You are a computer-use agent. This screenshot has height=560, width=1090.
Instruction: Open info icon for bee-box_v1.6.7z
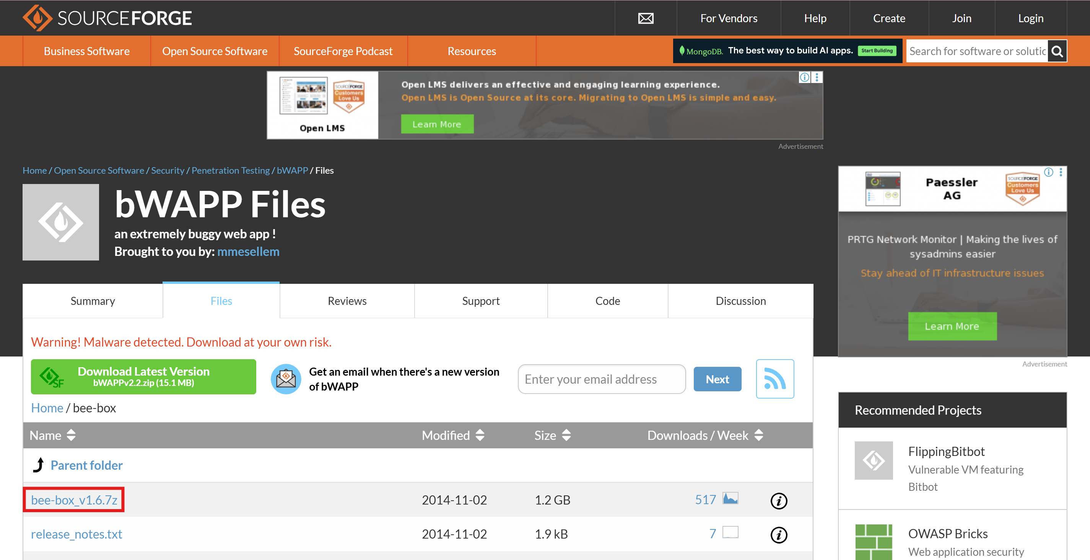tap(778, 500)
